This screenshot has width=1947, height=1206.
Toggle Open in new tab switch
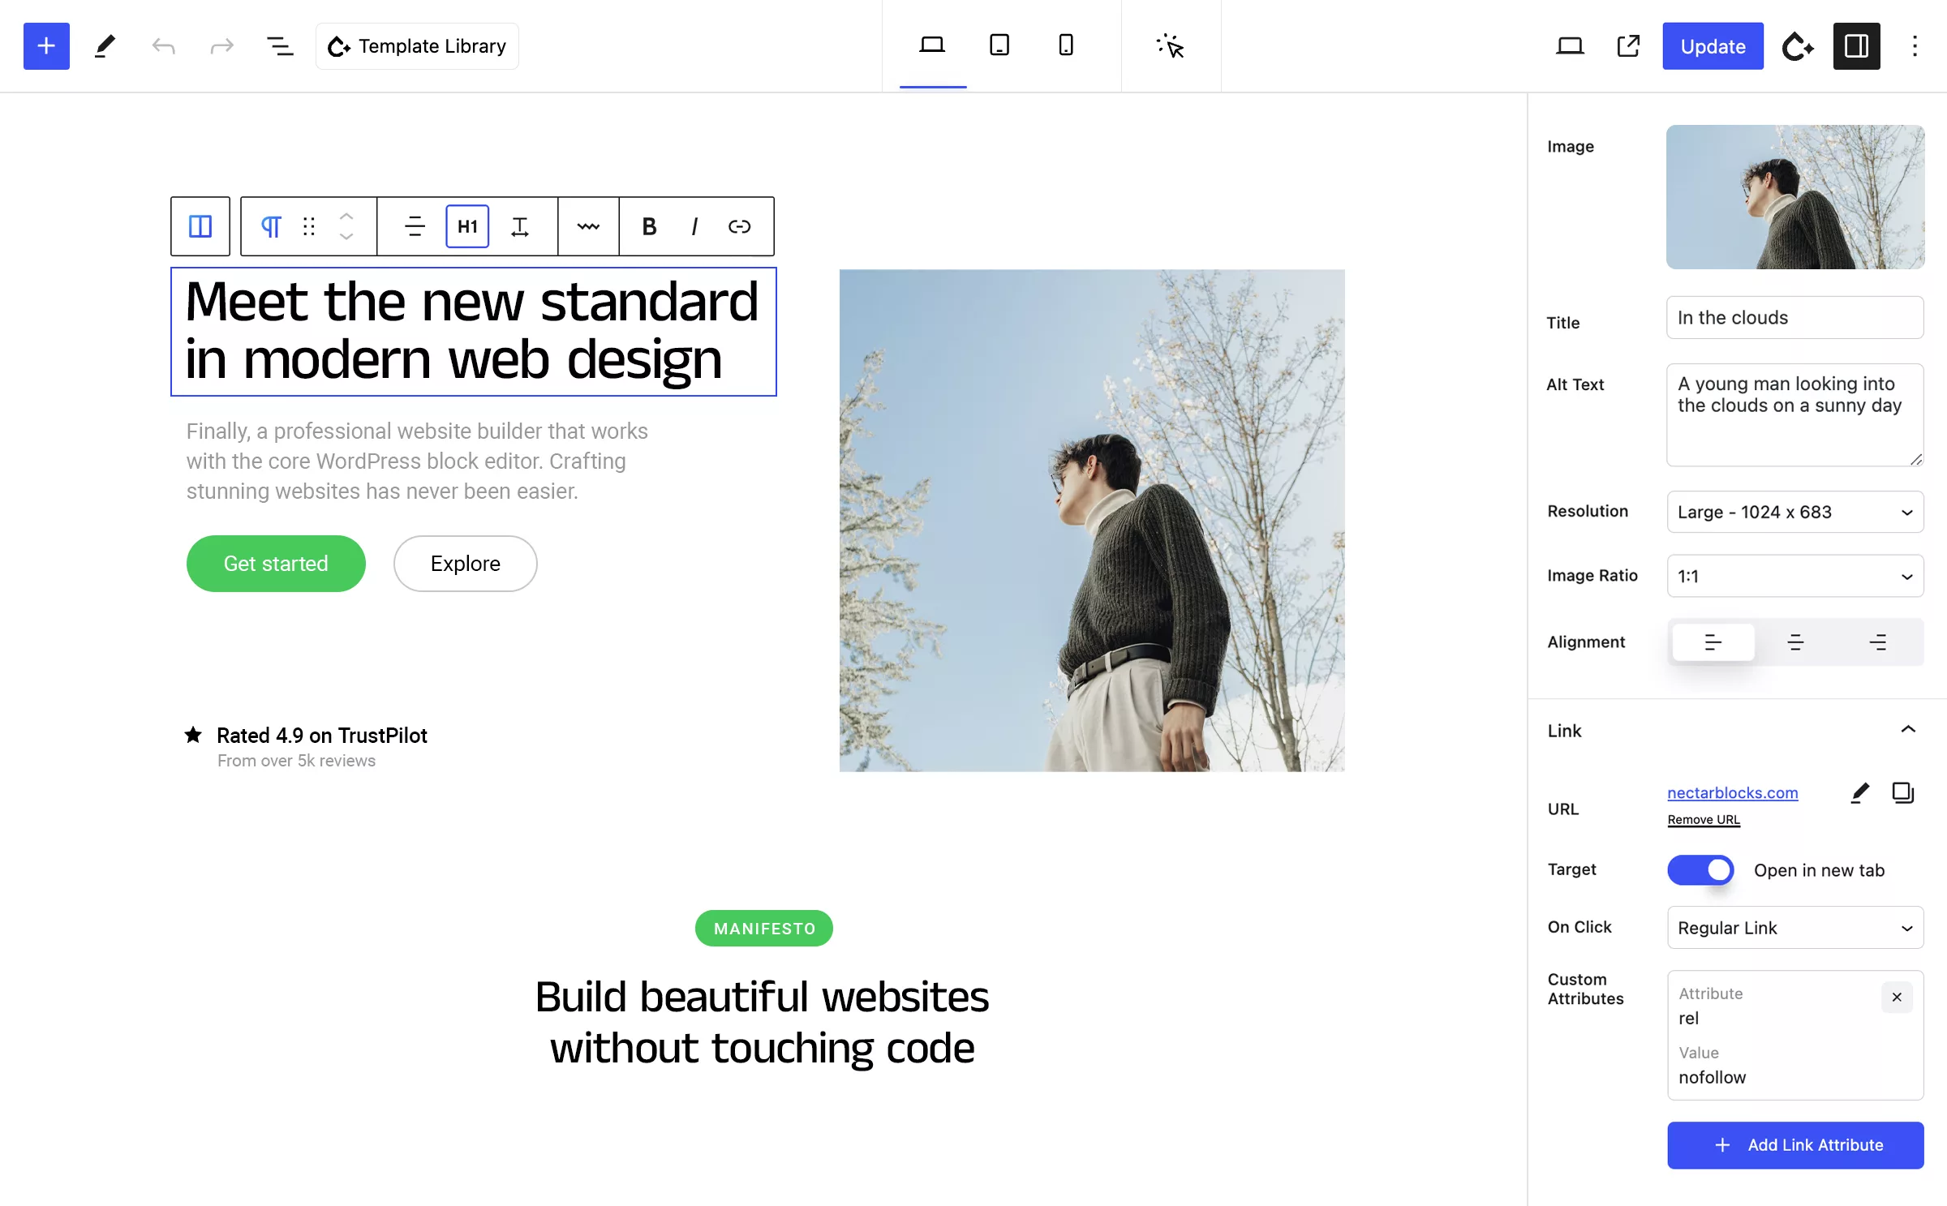click(x=1700, y=870)
